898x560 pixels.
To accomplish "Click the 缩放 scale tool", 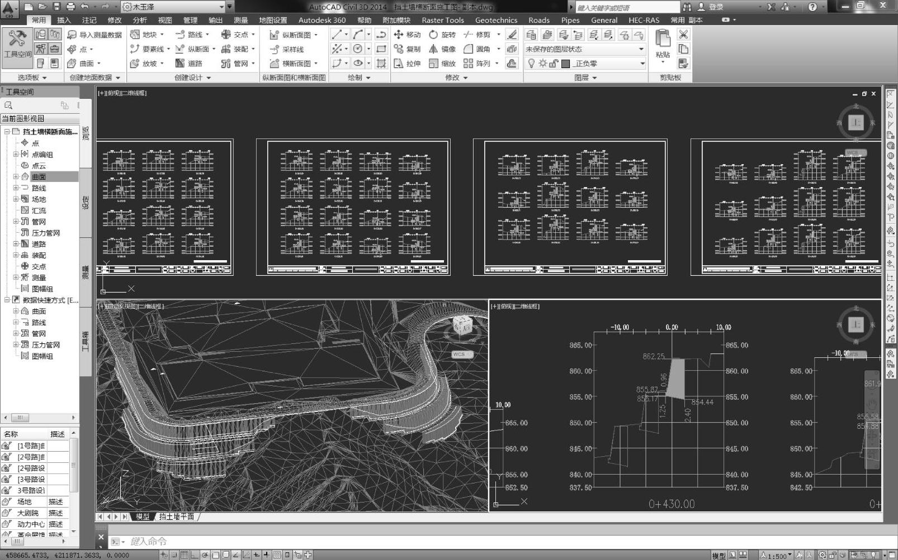I will pos(442,64).
